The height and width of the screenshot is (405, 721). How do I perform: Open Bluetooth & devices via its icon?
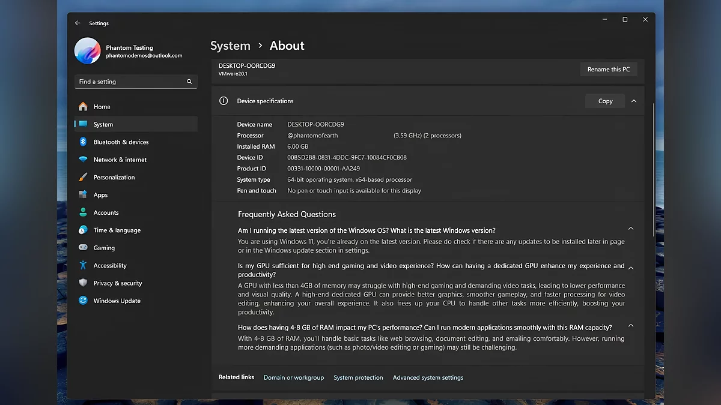[x=83, y=142]
